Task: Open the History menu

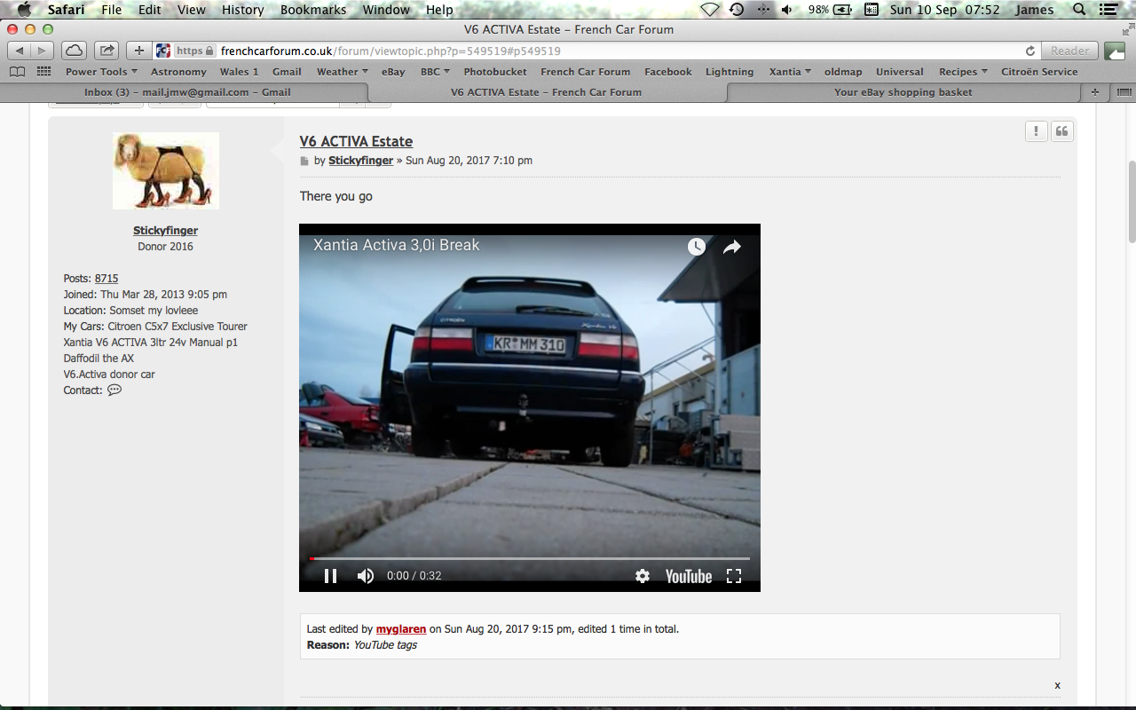Action: tap(242, 10)
